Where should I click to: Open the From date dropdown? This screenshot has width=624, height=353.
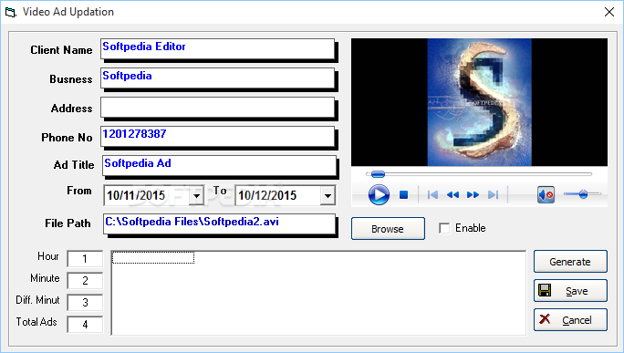(x=196, y=195)
